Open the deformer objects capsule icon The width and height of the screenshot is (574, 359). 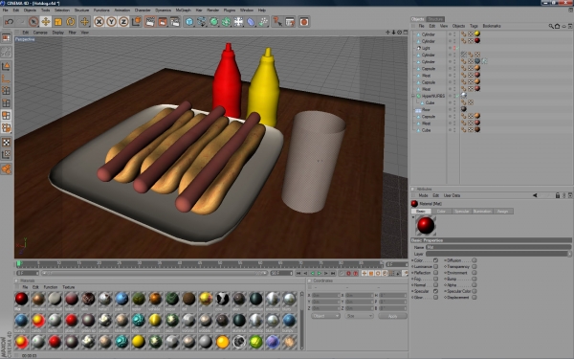[x=251, y=22]
